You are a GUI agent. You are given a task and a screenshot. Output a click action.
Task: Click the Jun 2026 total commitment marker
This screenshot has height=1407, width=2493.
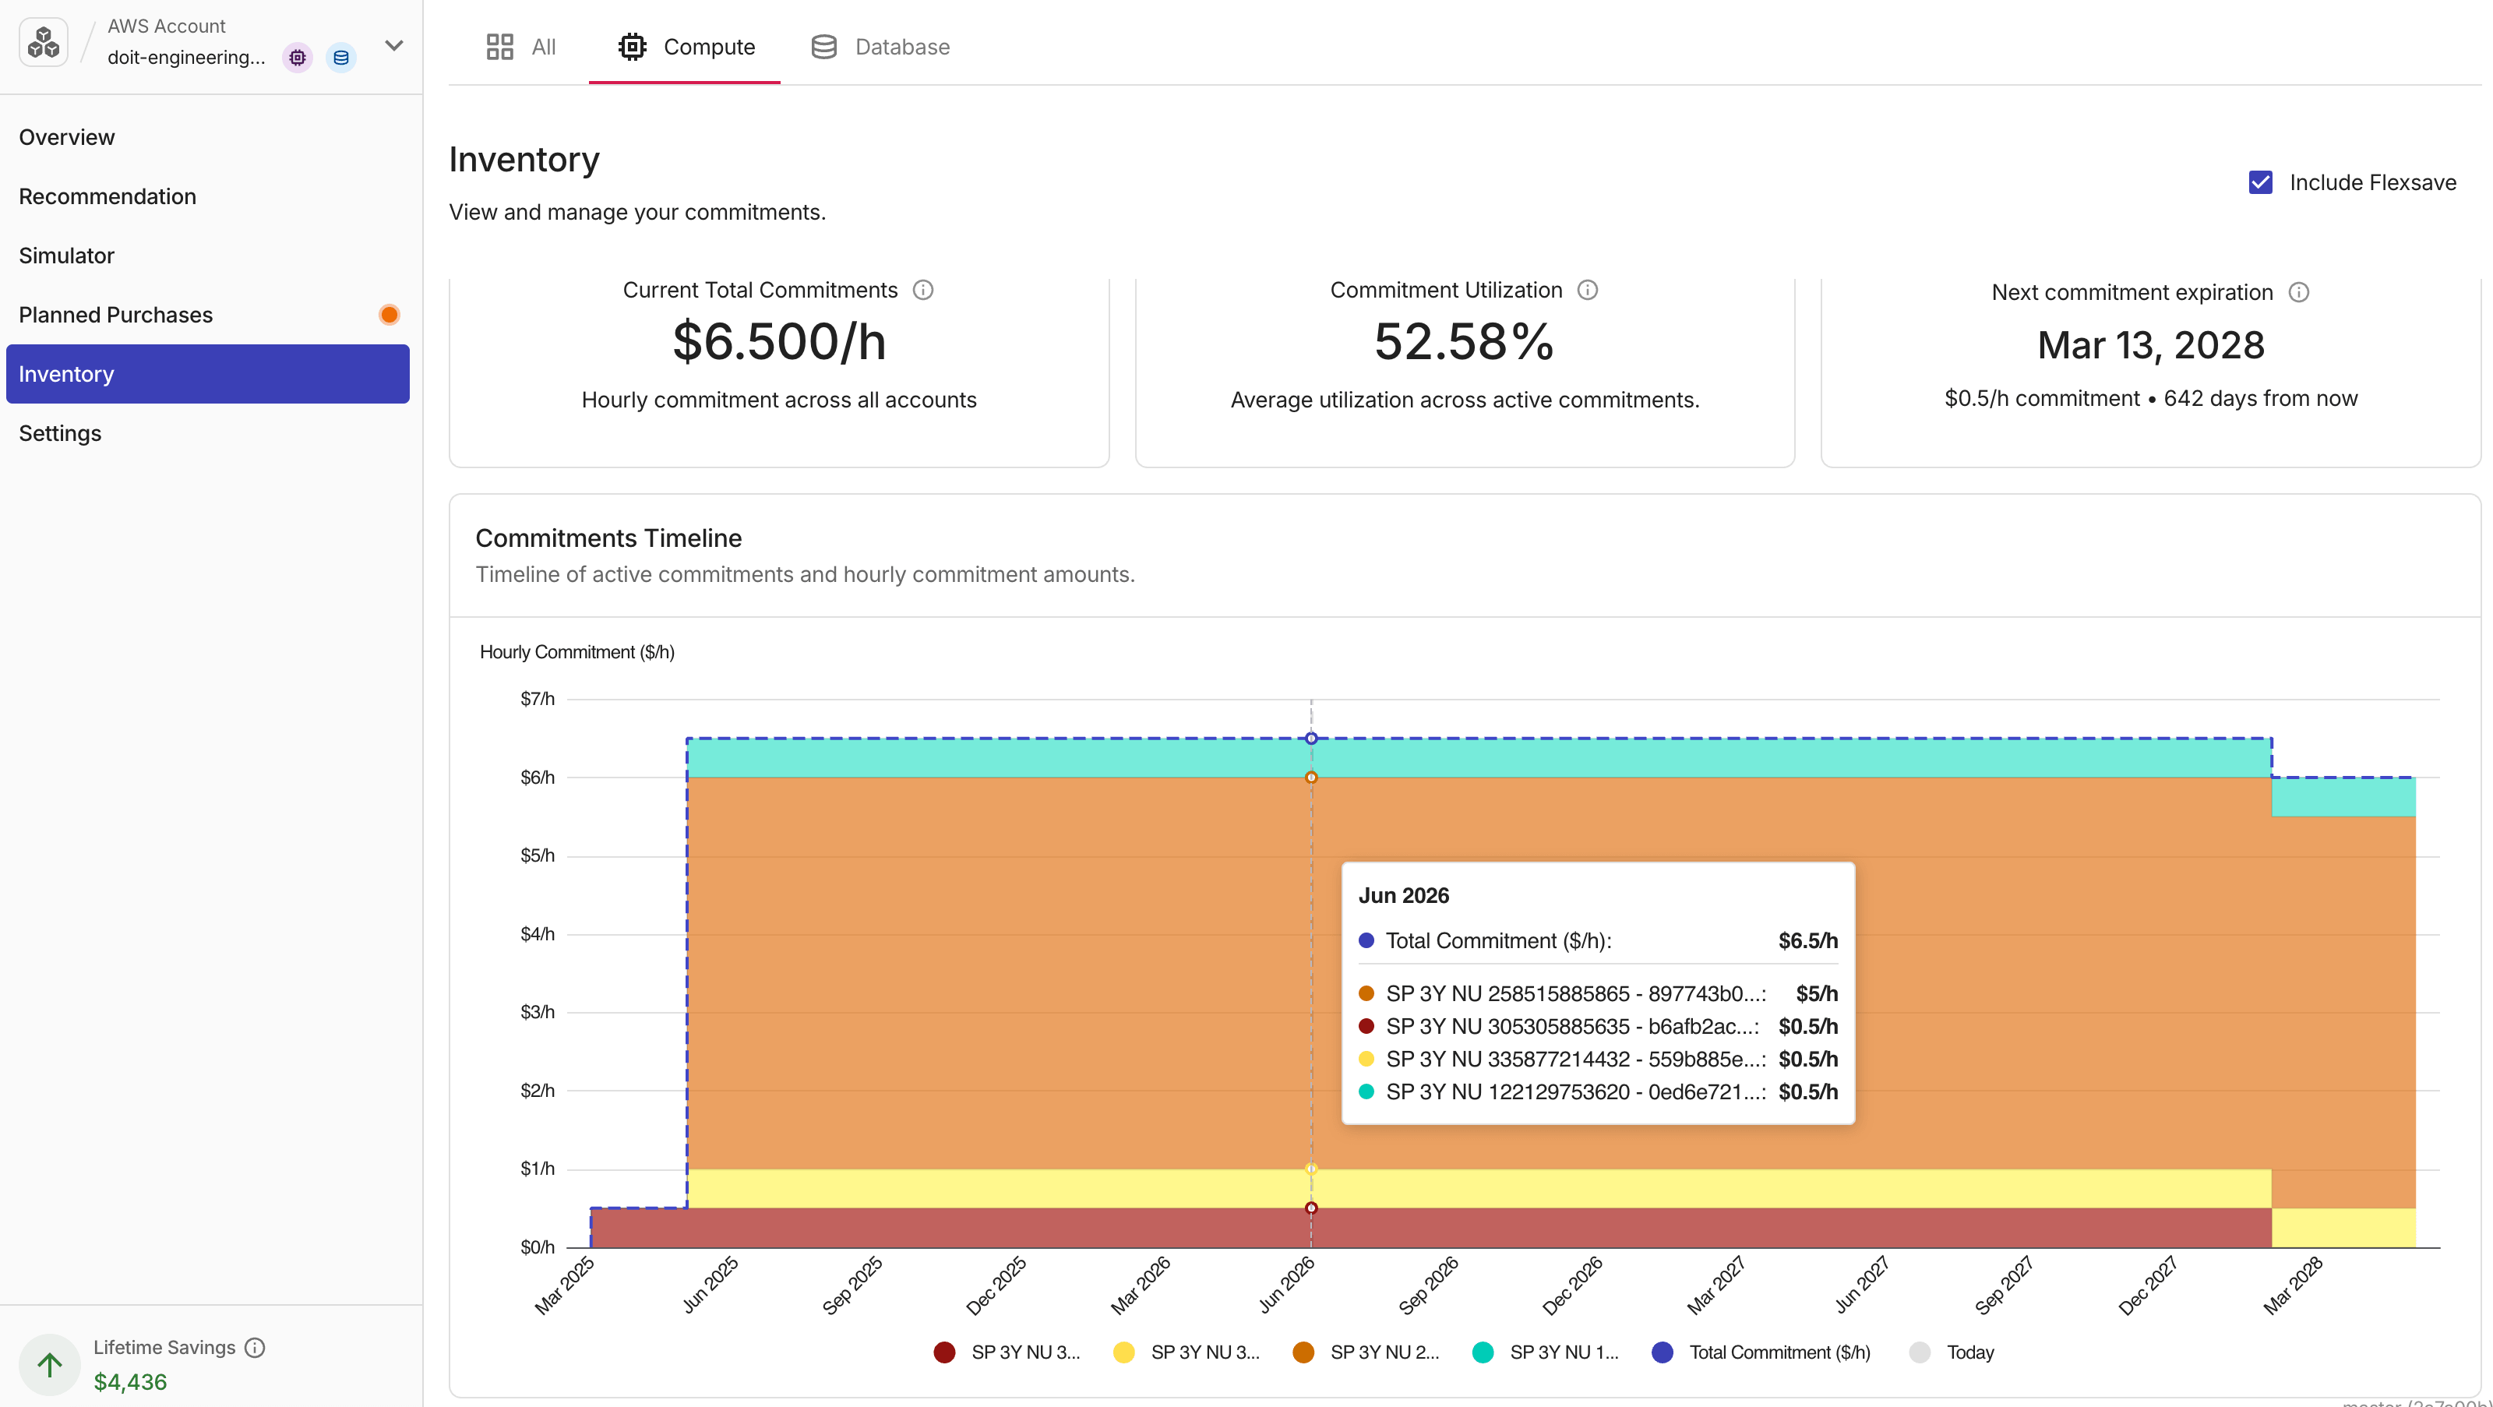(x=1310, y=739)
